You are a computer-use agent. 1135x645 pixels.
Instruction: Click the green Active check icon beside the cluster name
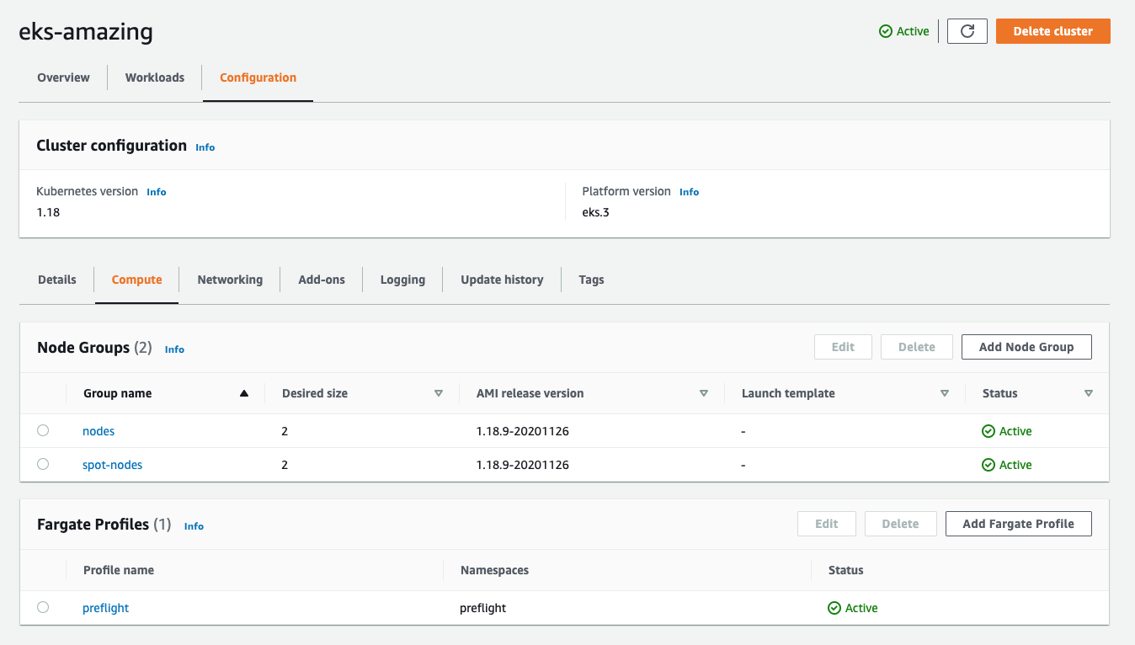coord(886,31)
